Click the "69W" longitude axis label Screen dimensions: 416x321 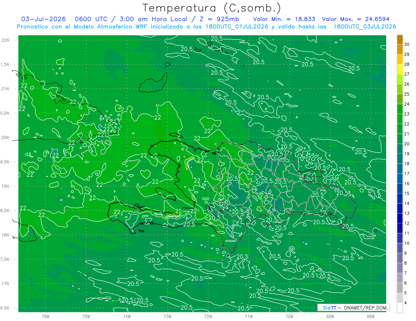coord(330,316)
